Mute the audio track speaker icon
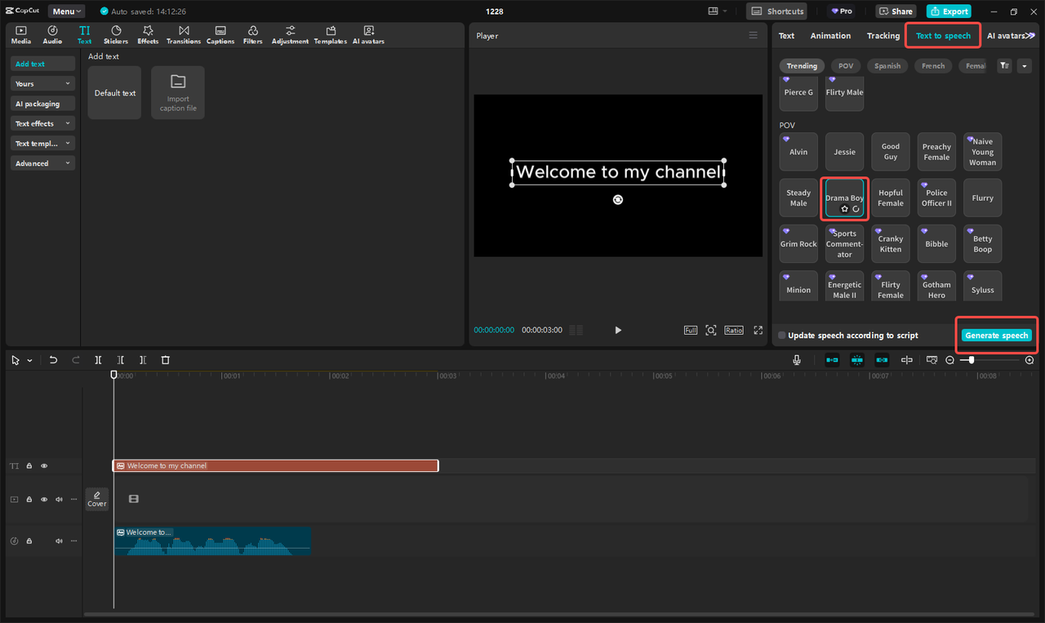Image resolution: width=1045 pixels, height=623 pixels. click(x=59, y=541)
